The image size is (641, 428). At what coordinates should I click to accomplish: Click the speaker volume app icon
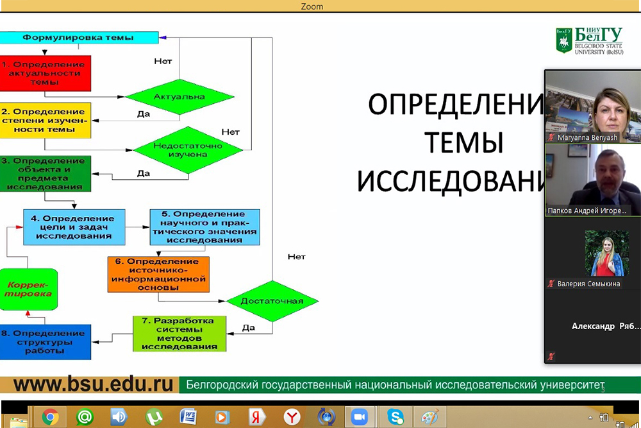[119, 417]
